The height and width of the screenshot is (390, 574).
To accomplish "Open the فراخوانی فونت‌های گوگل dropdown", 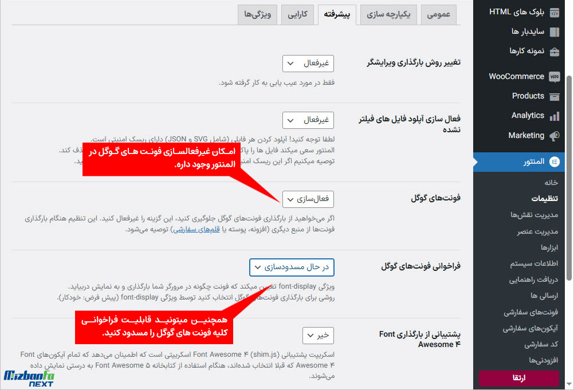I will [x=292, y=267].
